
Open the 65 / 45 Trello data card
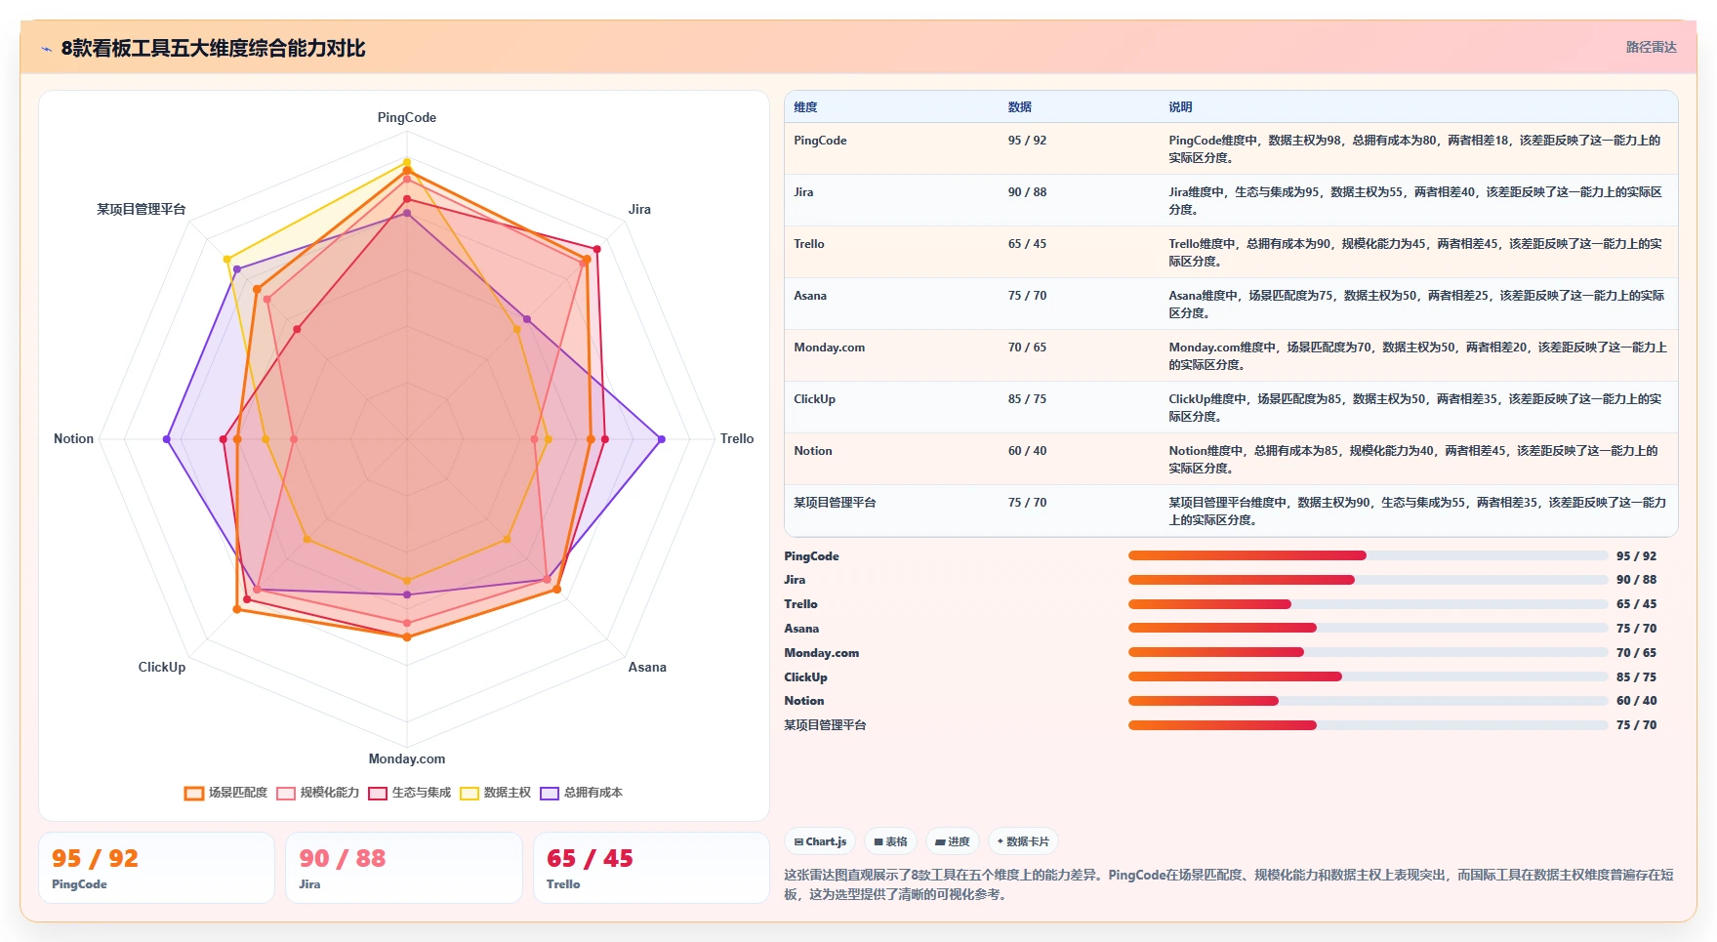651,868
